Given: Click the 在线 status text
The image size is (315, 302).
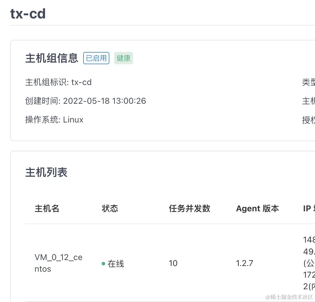Looking at the screenshot, I should (116, 264).
